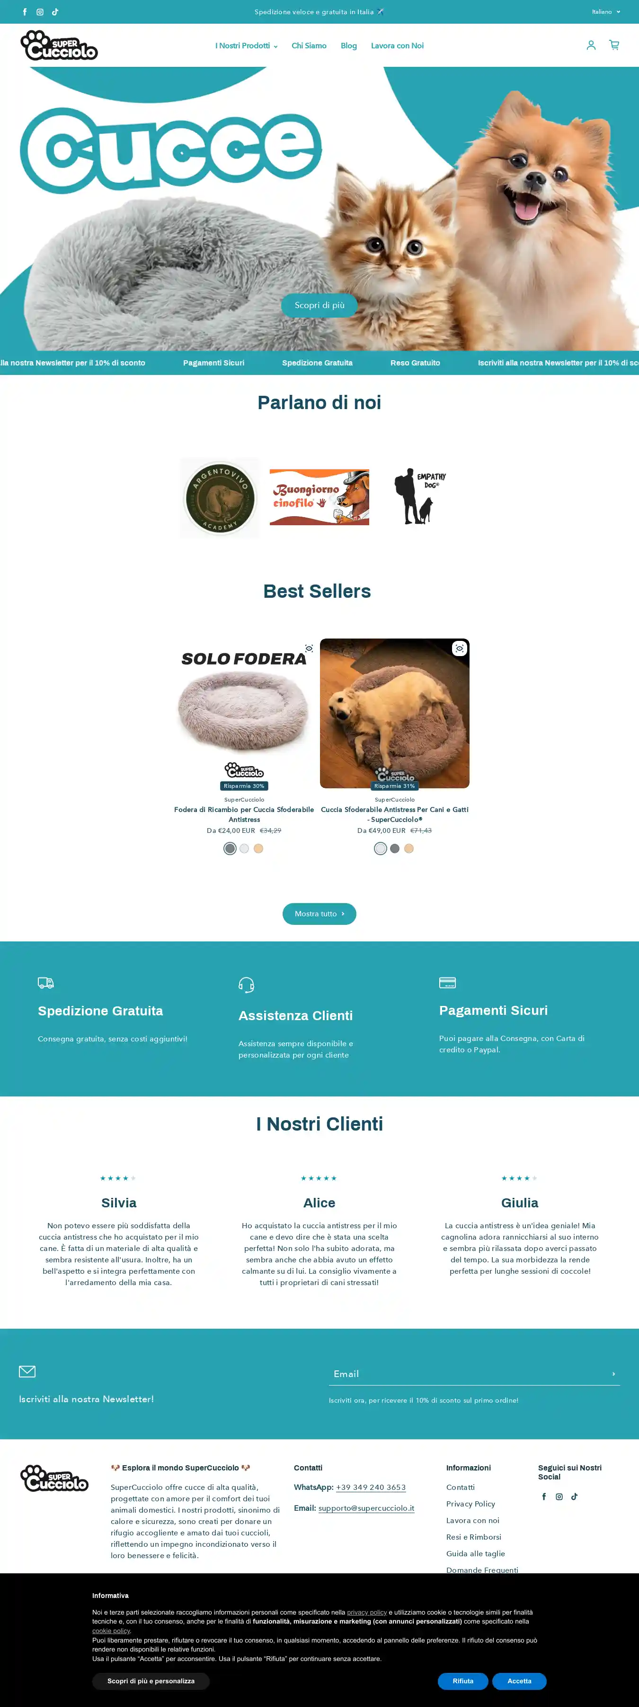
Task: Submit the newsletter email arrow
Action: pos(613,1374)
